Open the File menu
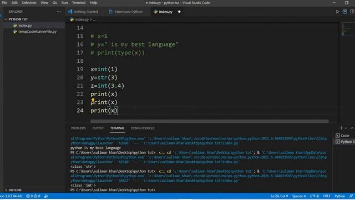This screenshot has height=200, width=355. click(x=4, y=3)
